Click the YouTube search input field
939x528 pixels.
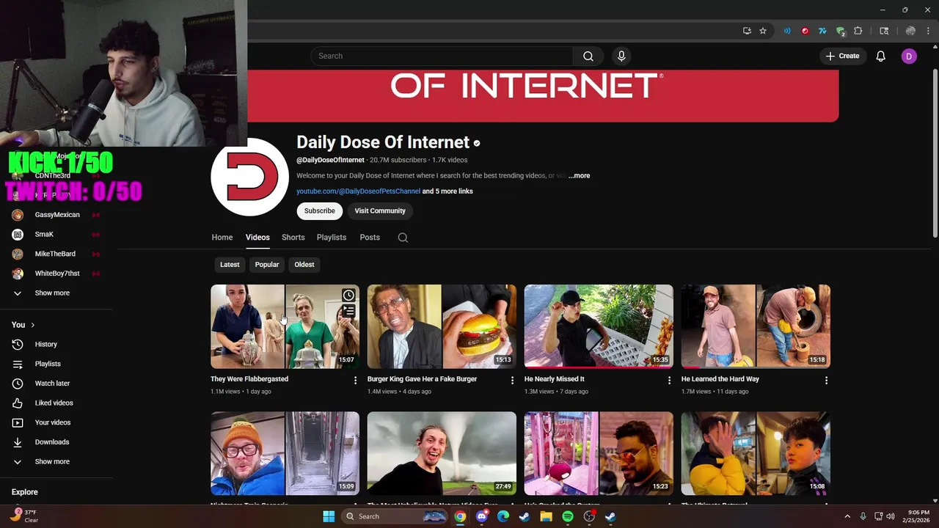point(442,56)
